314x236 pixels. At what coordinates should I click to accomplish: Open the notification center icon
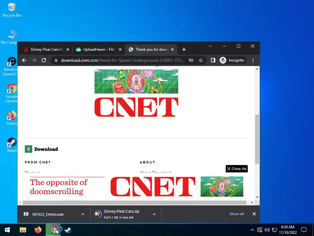click(x=304, y=230)
